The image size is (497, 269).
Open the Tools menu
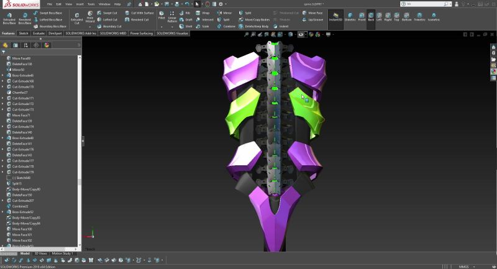click(91, 4)
